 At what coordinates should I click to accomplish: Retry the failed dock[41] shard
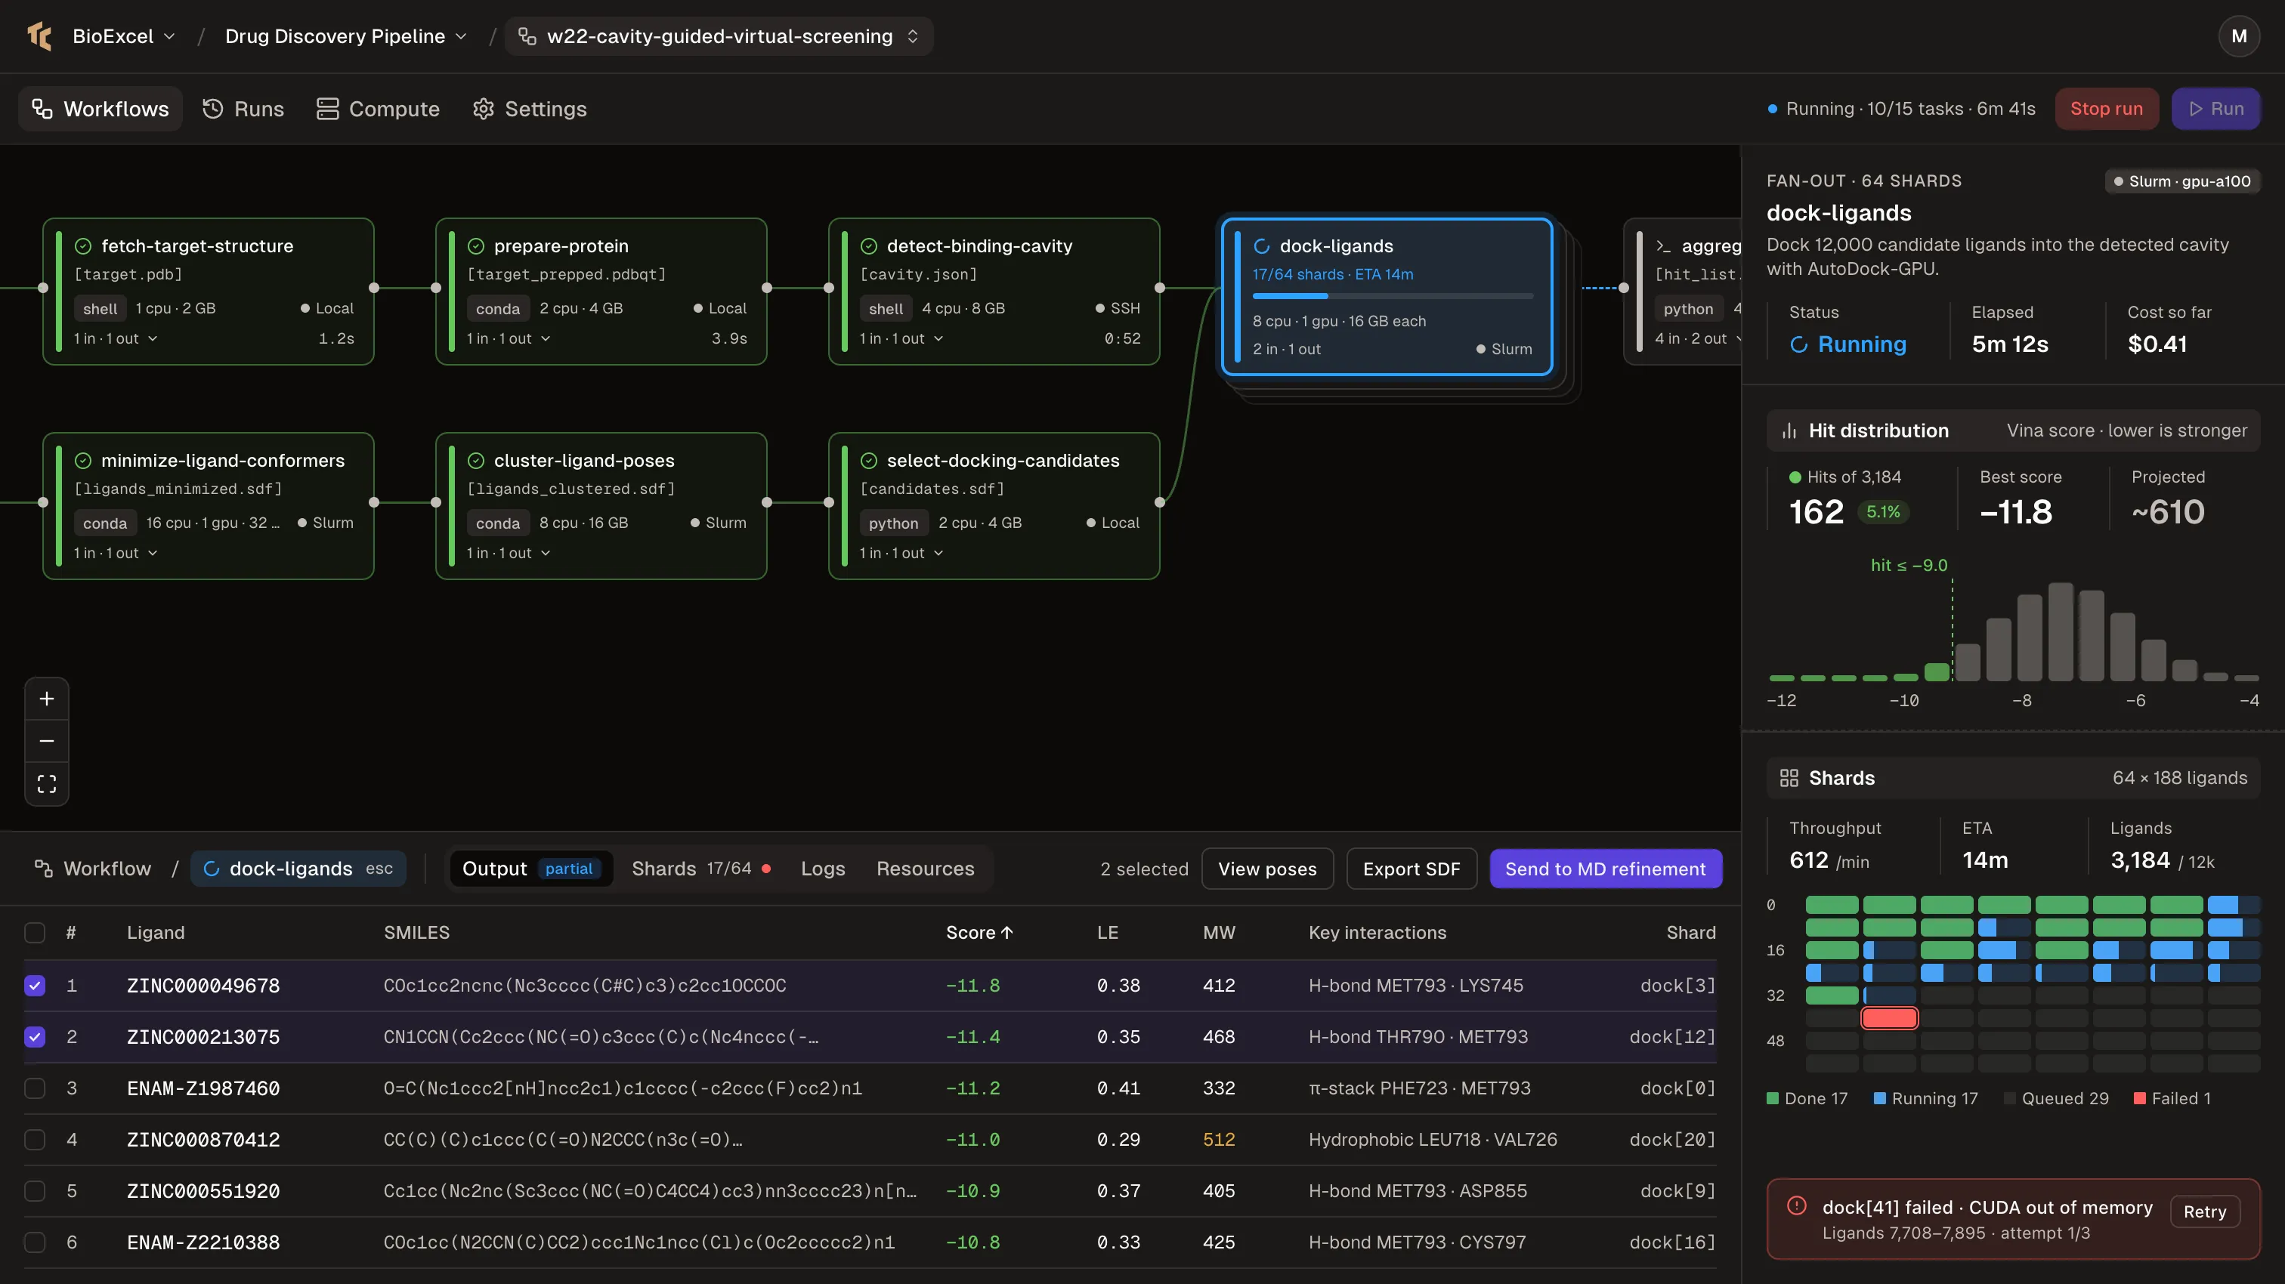point(2204,1212)
